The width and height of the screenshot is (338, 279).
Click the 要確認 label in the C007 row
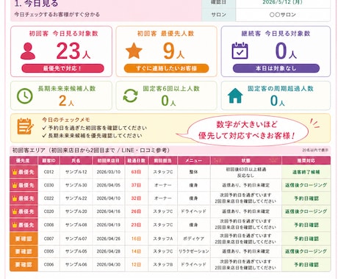pyautogui.click(x=24, y=239)
